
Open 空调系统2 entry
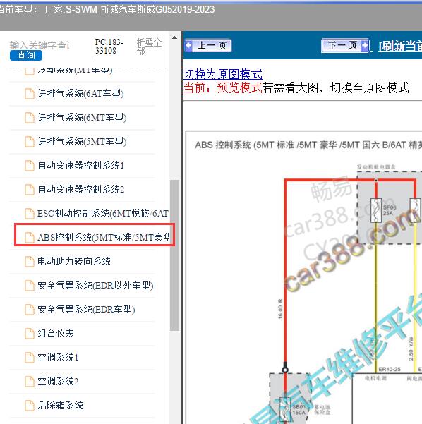(x=58, y=381)
